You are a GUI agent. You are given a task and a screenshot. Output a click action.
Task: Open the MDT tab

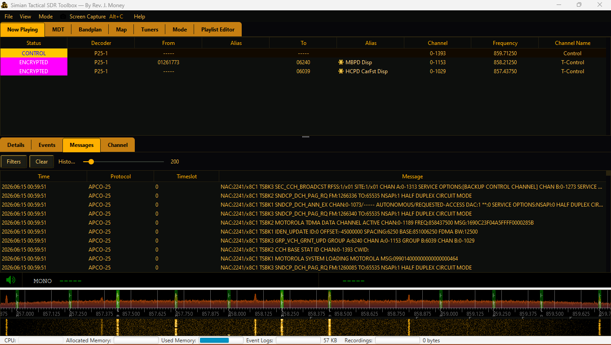(x=58, y=30)
